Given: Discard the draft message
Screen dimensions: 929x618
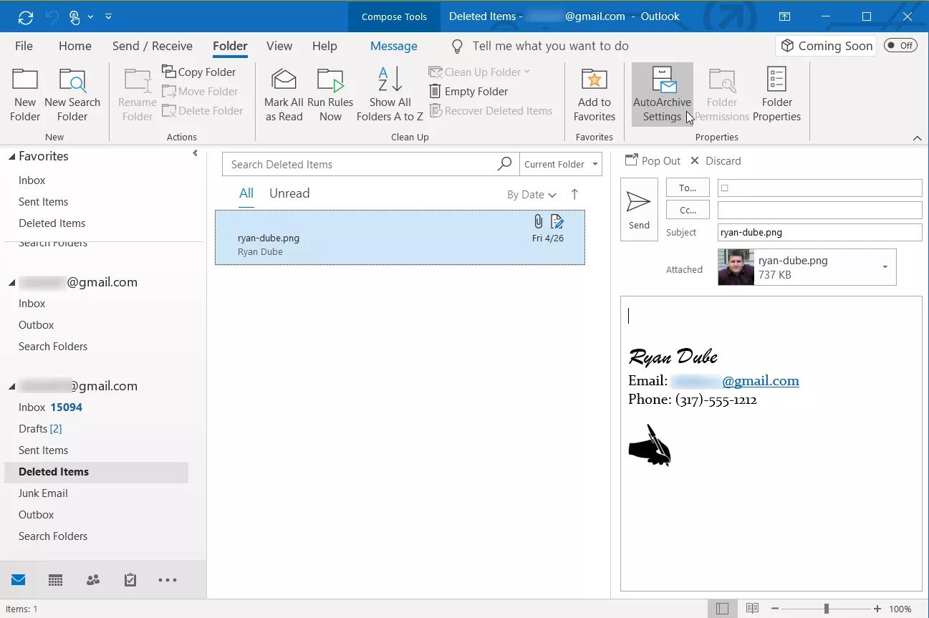Looking at the screenshot, I should (716, 161).
